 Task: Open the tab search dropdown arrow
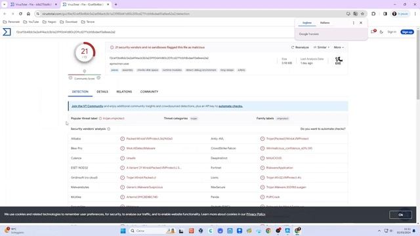(5, 5)
